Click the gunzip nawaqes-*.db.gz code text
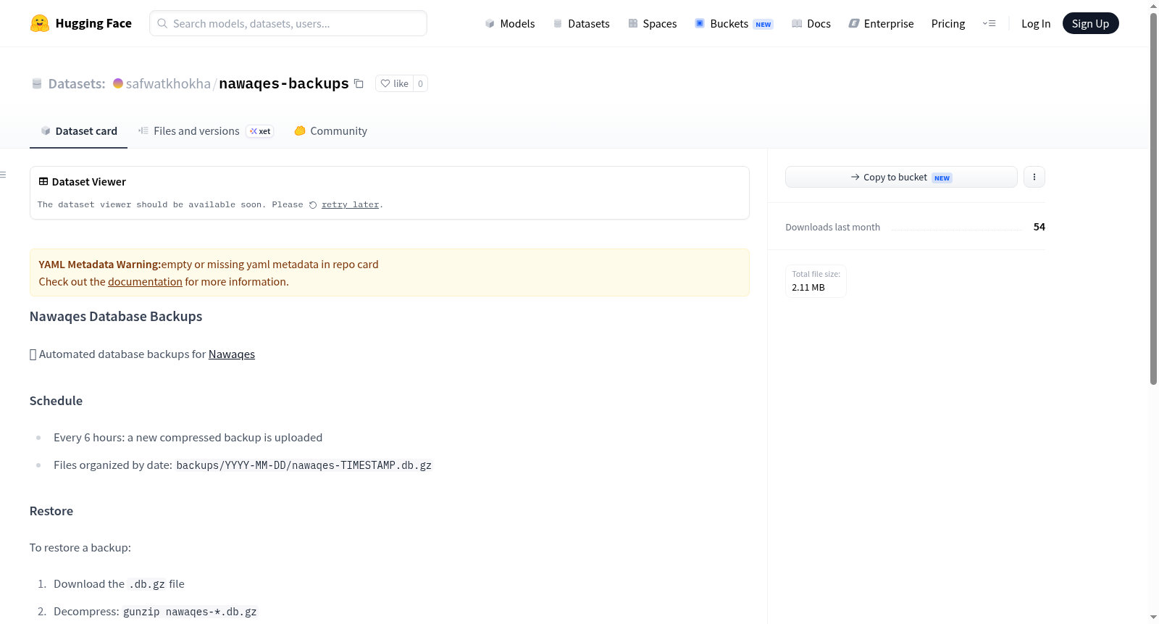The height and width of the screenshot is (624, 1159). pyautogui.click(x=190, y=612)
